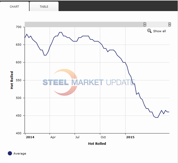Click the Apr x-axis label
178x163 pixels.
(53, 137)
